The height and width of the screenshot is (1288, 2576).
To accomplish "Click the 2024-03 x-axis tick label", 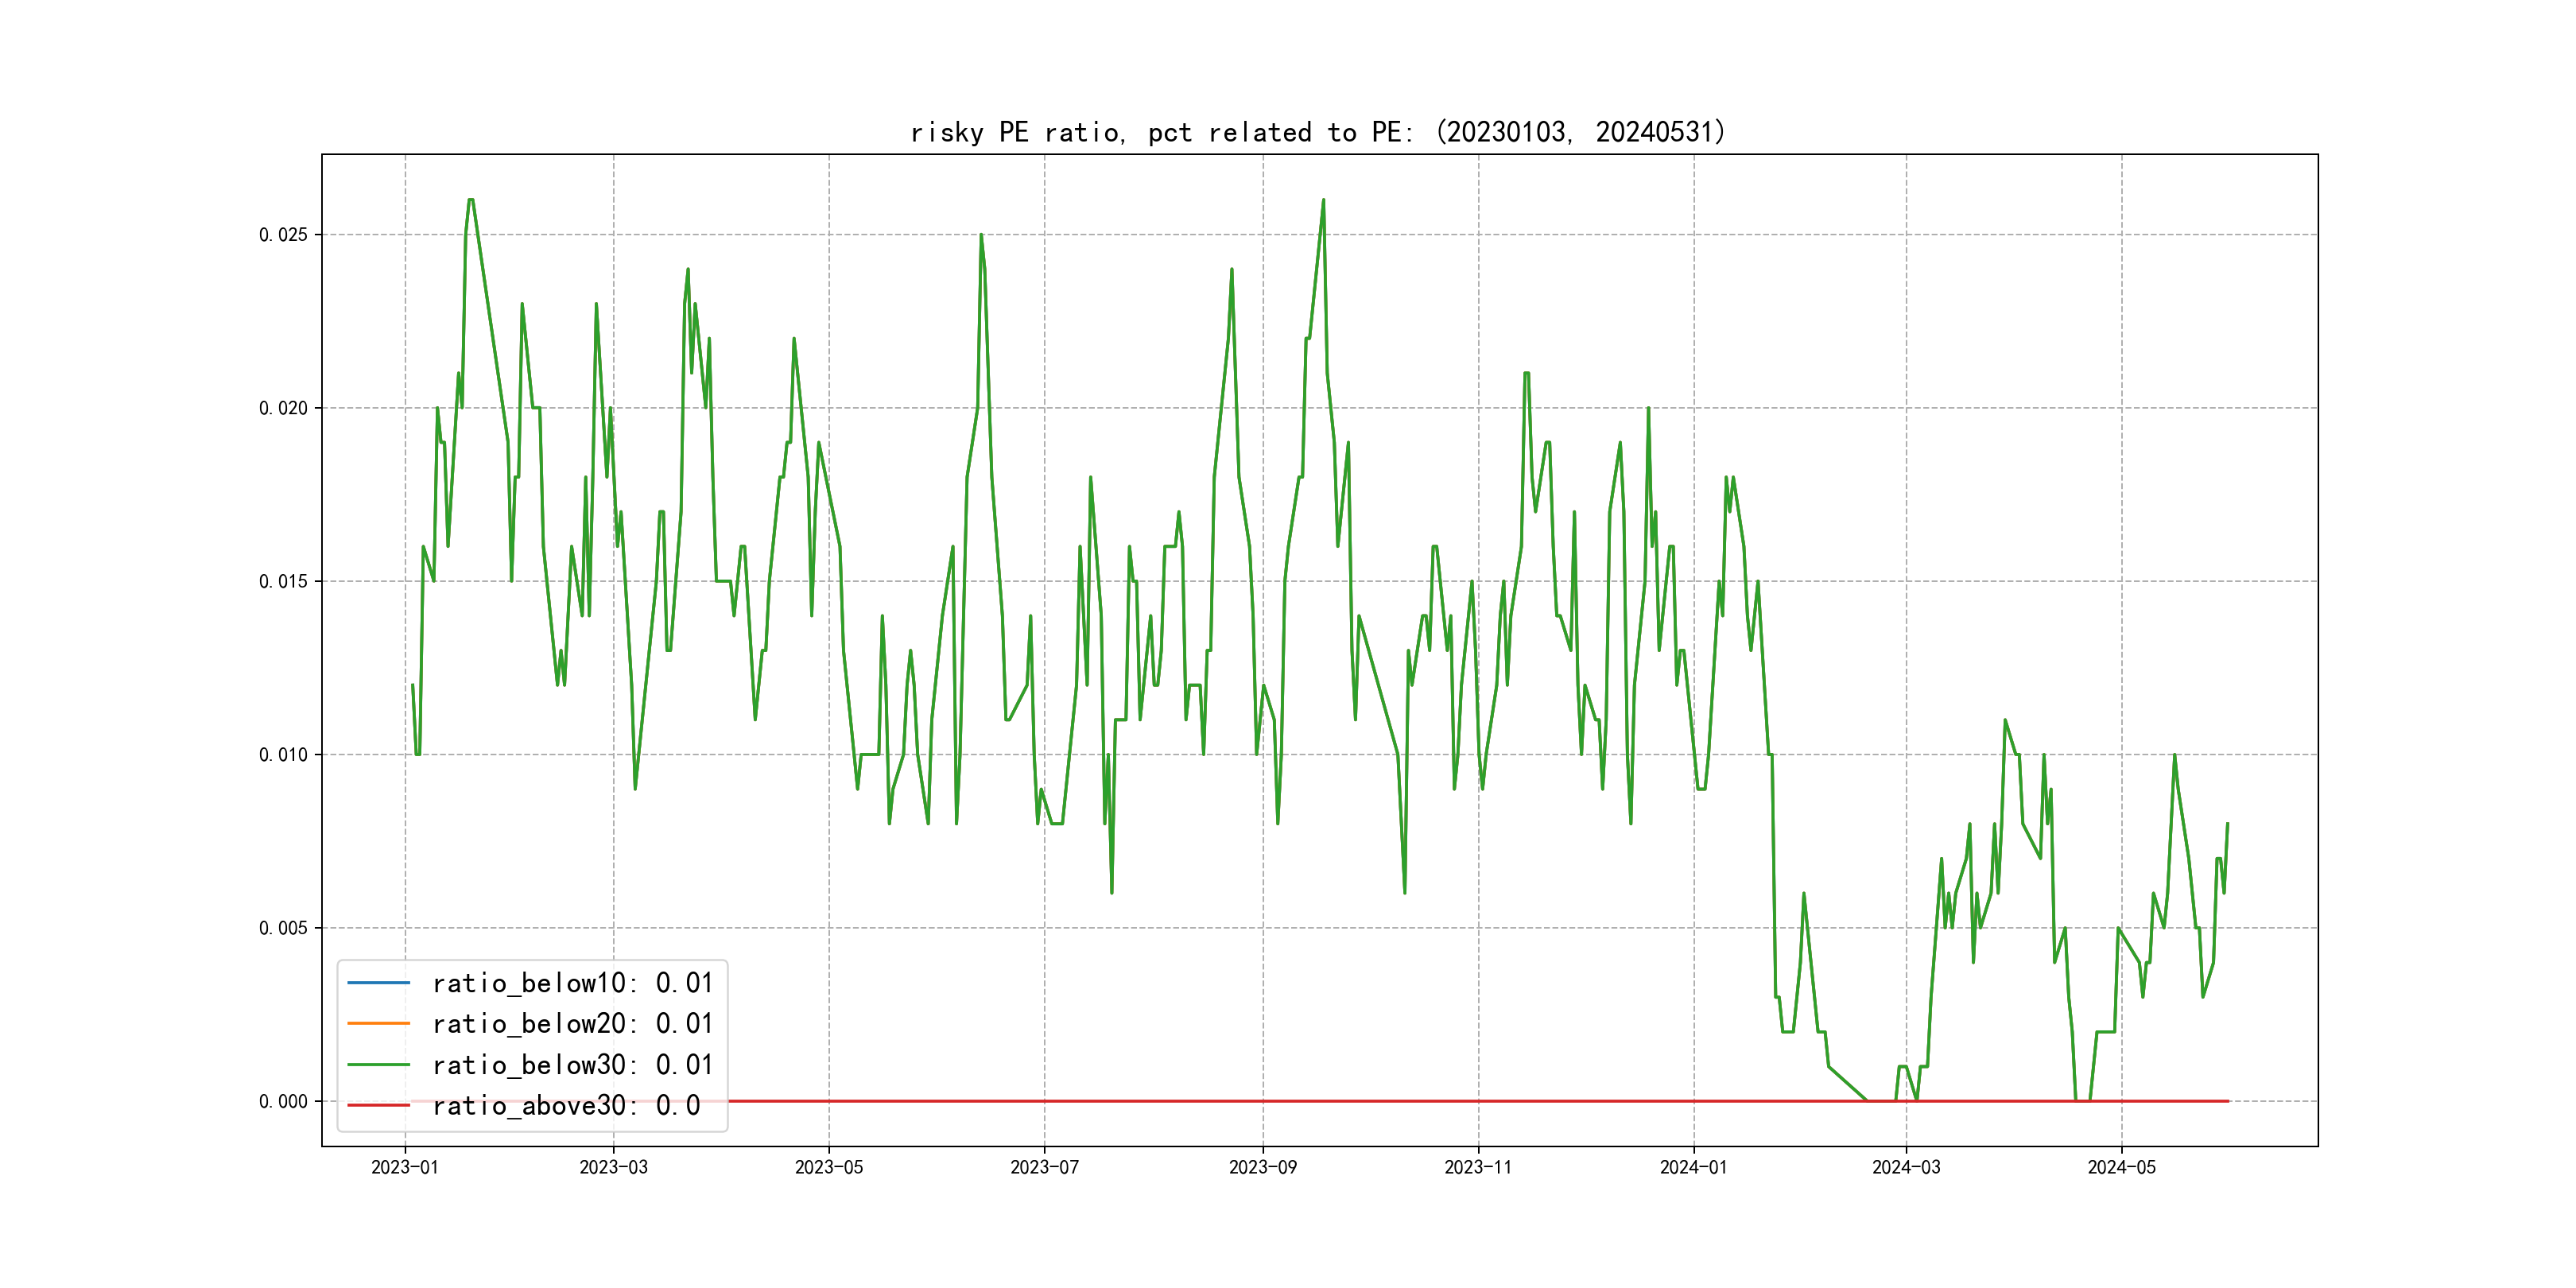I will tap(1906, 1167).
